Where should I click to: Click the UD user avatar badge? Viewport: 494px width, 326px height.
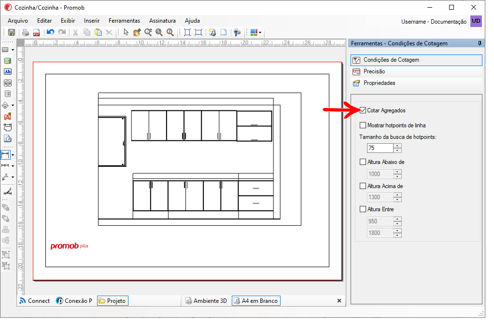coord(476,22)
